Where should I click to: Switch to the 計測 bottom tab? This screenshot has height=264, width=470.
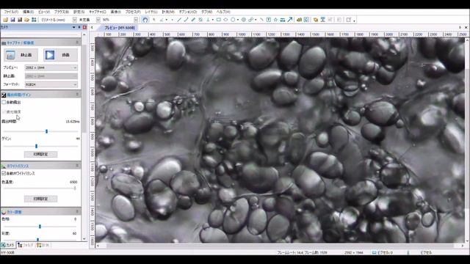pos(43,245)
